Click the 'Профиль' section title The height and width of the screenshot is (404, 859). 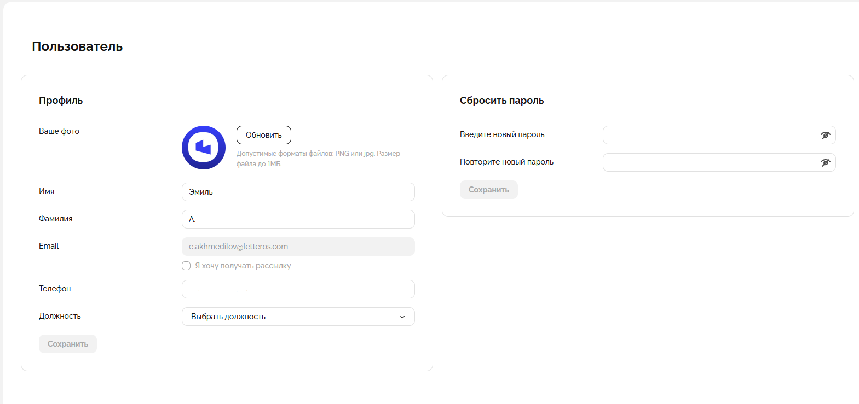point(61,101)
